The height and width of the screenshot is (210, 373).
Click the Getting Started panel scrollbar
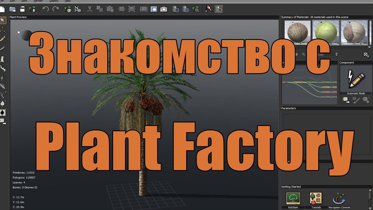coord(370,200)
